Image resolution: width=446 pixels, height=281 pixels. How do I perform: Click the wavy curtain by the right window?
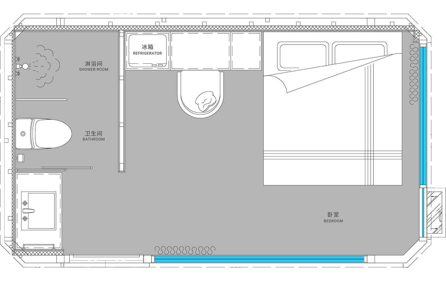pos(414,74)
